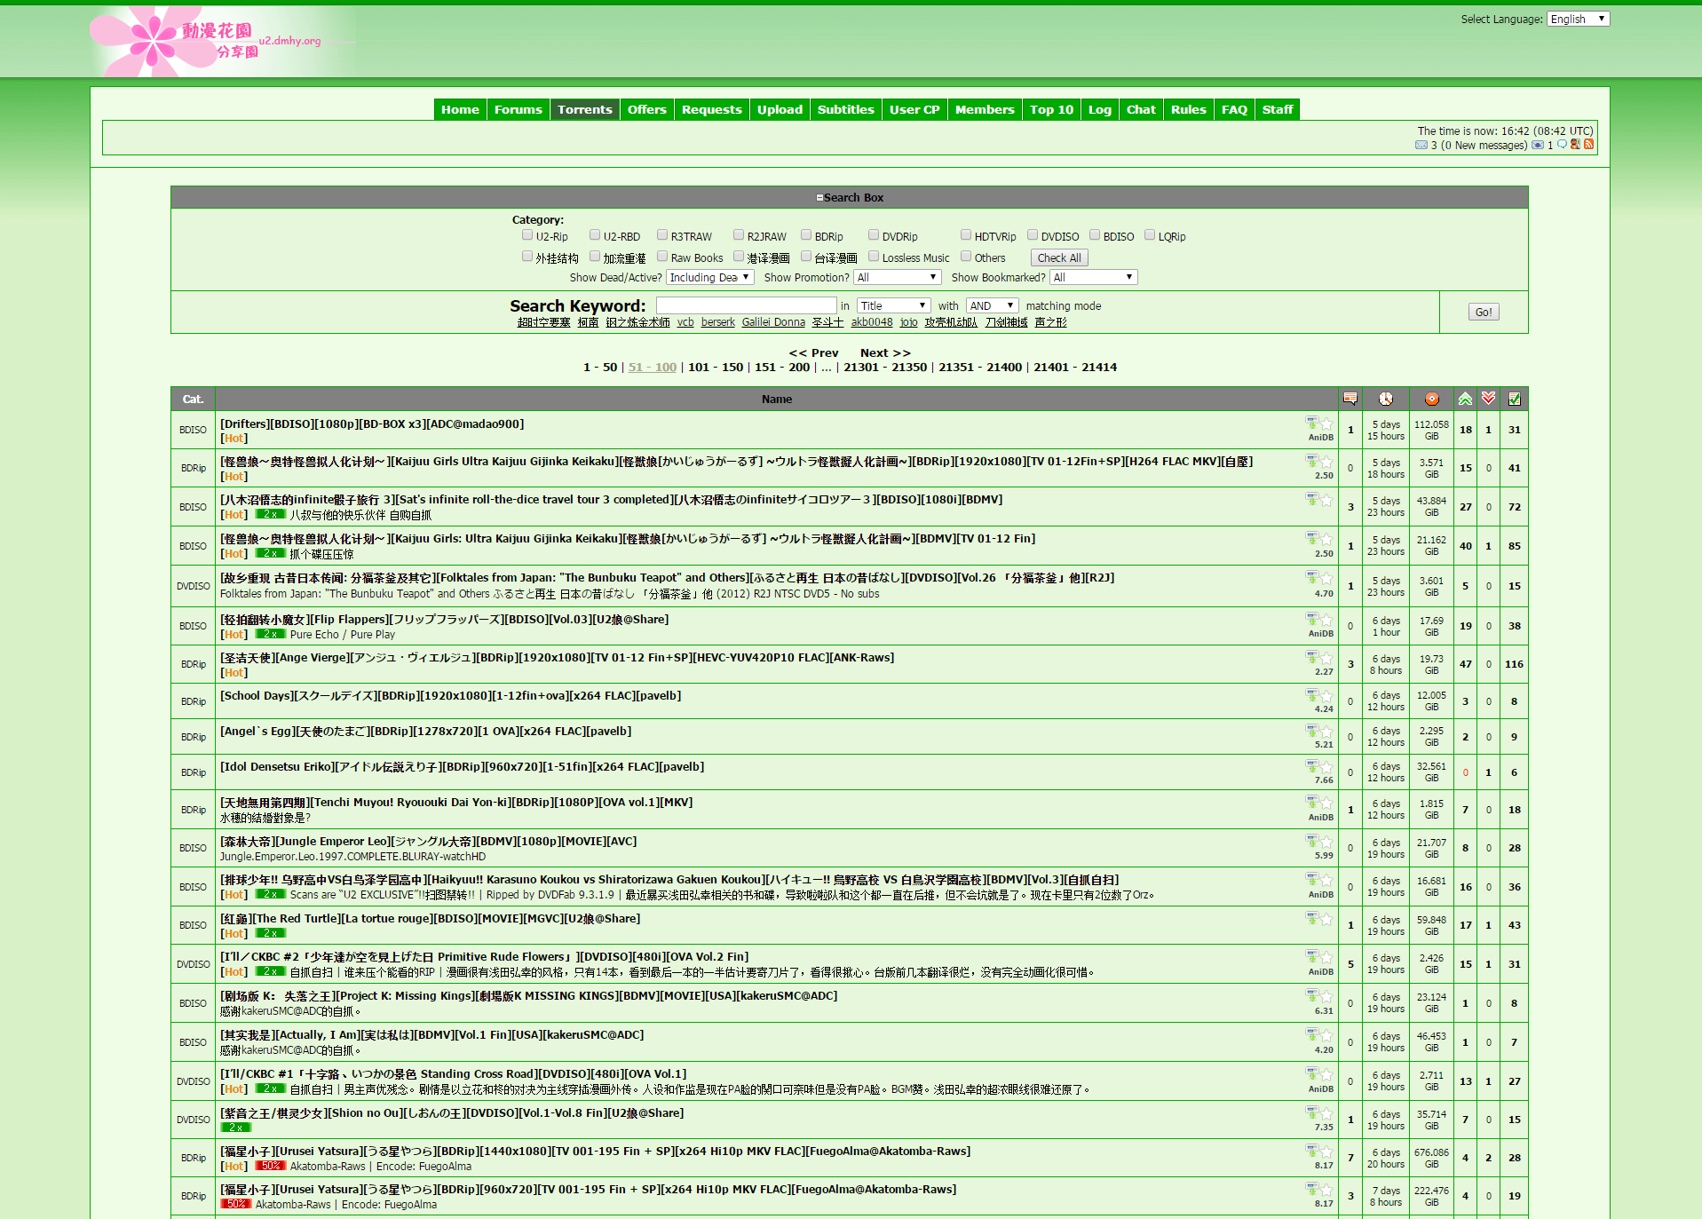
Task: Download the Jungle Emperor Leo torrent
Action: (1311, 841)
